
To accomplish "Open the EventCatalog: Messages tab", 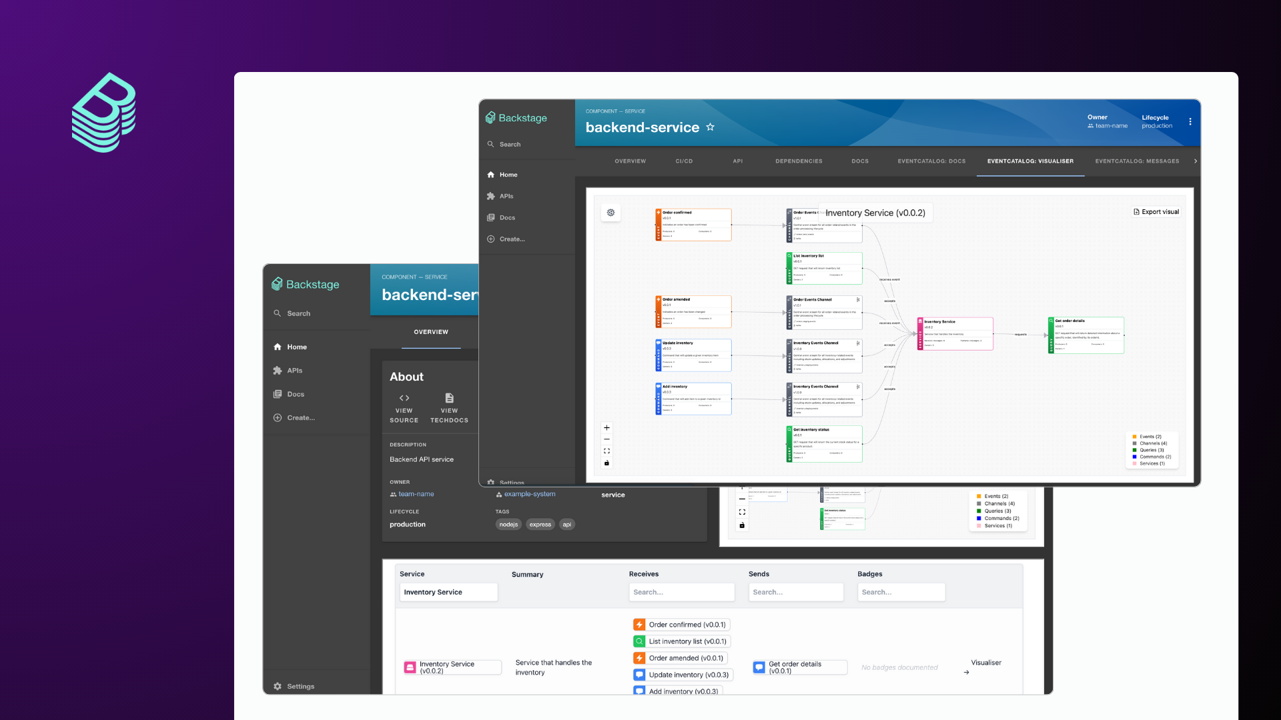I will coord(1137,161).
